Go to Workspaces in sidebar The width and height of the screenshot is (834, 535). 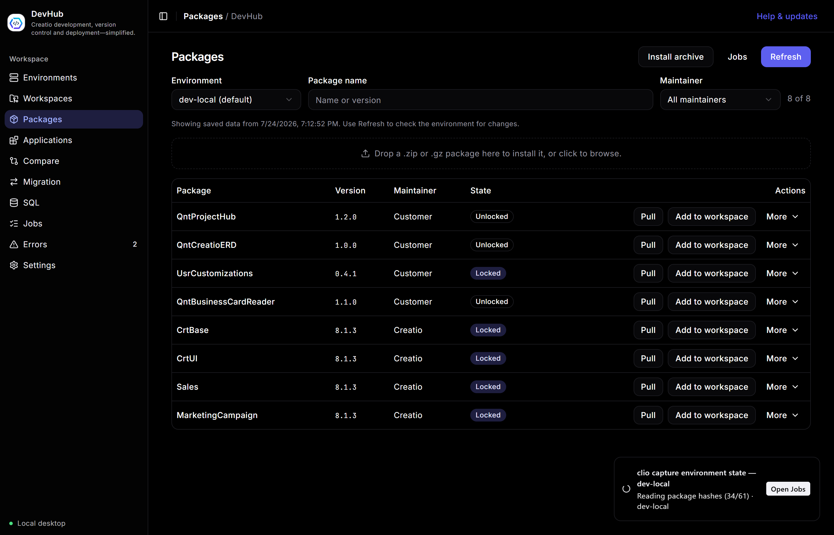[74, 98]
